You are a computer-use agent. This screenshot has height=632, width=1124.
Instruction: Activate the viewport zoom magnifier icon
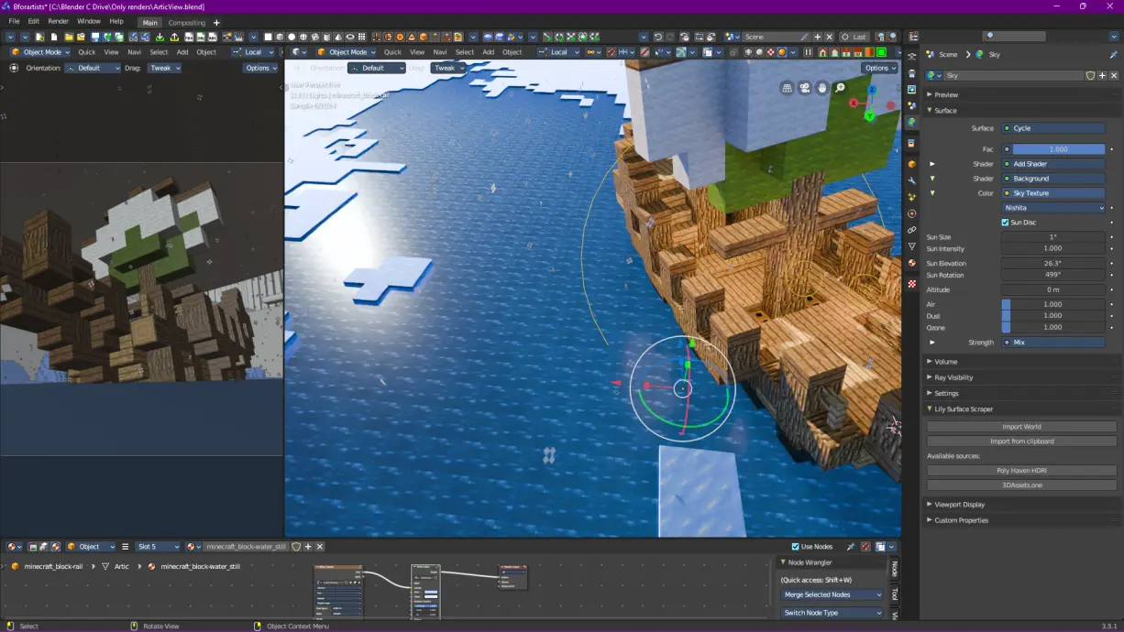841,87
